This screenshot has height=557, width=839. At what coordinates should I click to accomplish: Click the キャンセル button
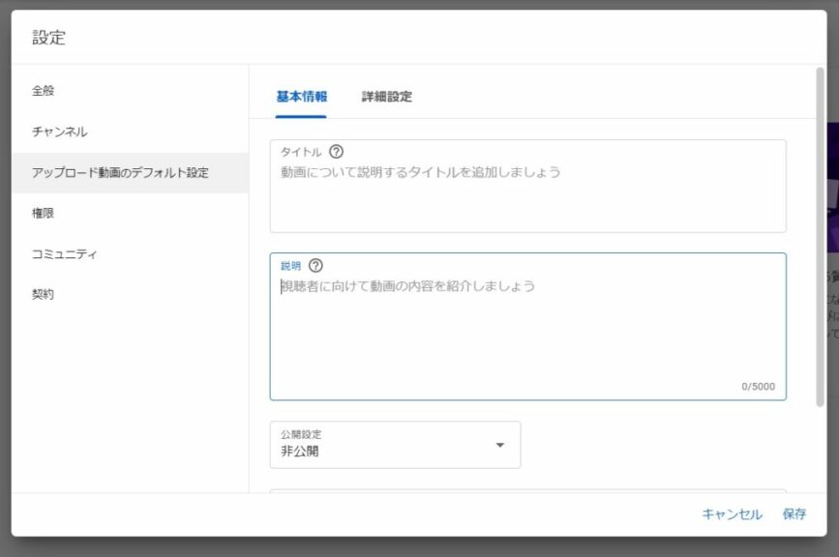coord(732,514)
